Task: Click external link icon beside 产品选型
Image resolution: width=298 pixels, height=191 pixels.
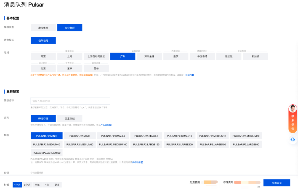Action: (110, 125)
